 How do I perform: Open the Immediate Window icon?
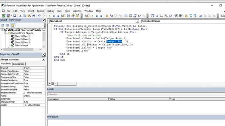coord(130,16)
